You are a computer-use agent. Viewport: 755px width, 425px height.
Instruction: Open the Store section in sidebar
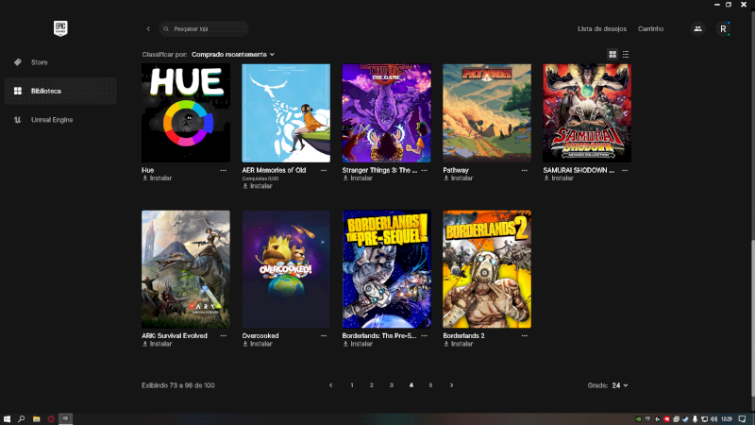pos(39,62)
